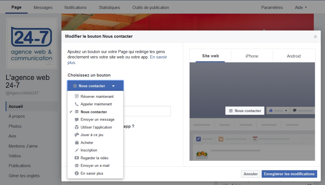
Task: Click the calendar icon beside Réserver maintenant
Action: [77, 96]
